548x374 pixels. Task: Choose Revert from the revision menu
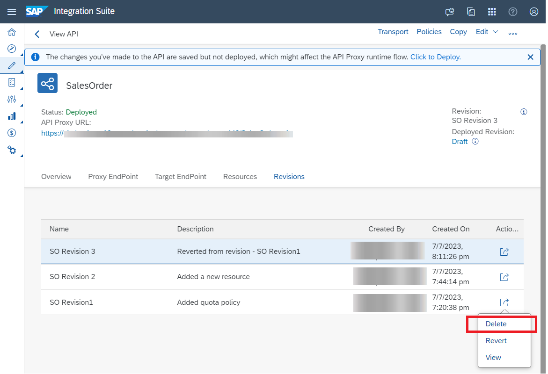pos(496,341)
